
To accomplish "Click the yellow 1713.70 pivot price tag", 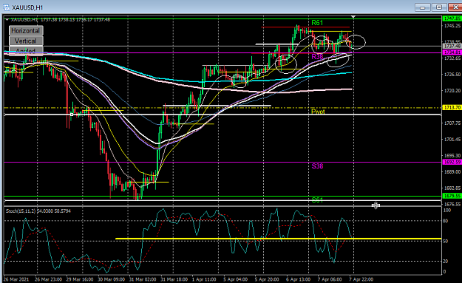I will point(452,107).
